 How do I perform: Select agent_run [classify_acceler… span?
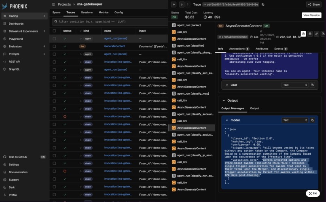coord(191,114)
